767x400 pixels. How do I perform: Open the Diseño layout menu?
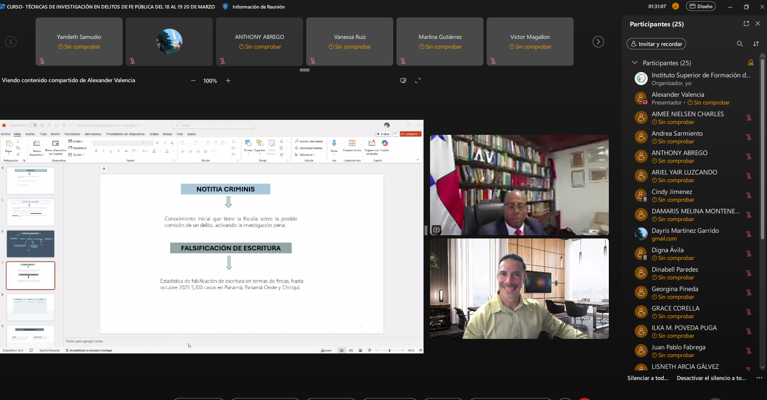tap(701, 6)
